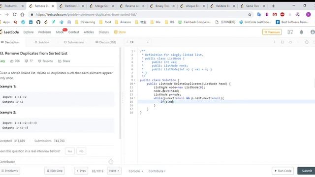The height and width of the screenshot is (177, 315).
Task: Open the bottom Problems list button
Action: (9, 171)
